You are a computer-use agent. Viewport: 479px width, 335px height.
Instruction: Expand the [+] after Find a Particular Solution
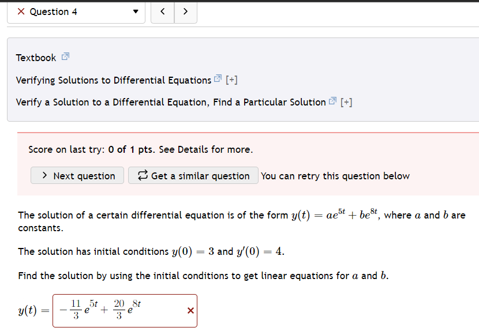(347, 101)
